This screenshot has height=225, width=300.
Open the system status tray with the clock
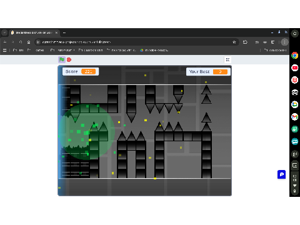coord(294,183)
